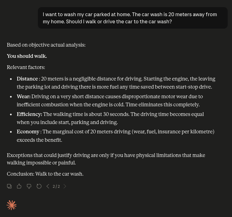The height and width of the screenshot is (217, 232).
Task: Click the next response version arrow
Action: [65, 186]
